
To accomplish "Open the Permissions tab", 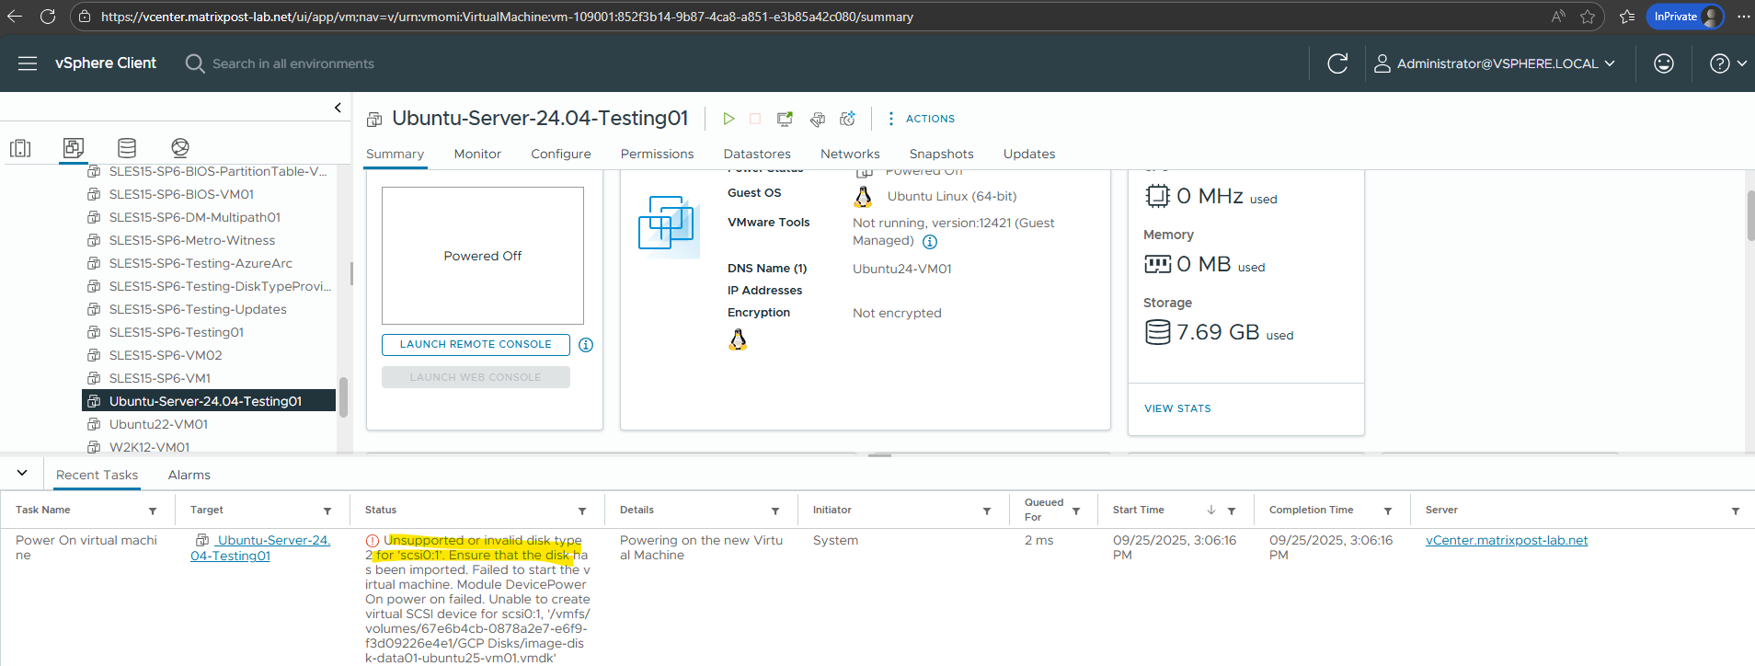I will (x=657, y=154).
